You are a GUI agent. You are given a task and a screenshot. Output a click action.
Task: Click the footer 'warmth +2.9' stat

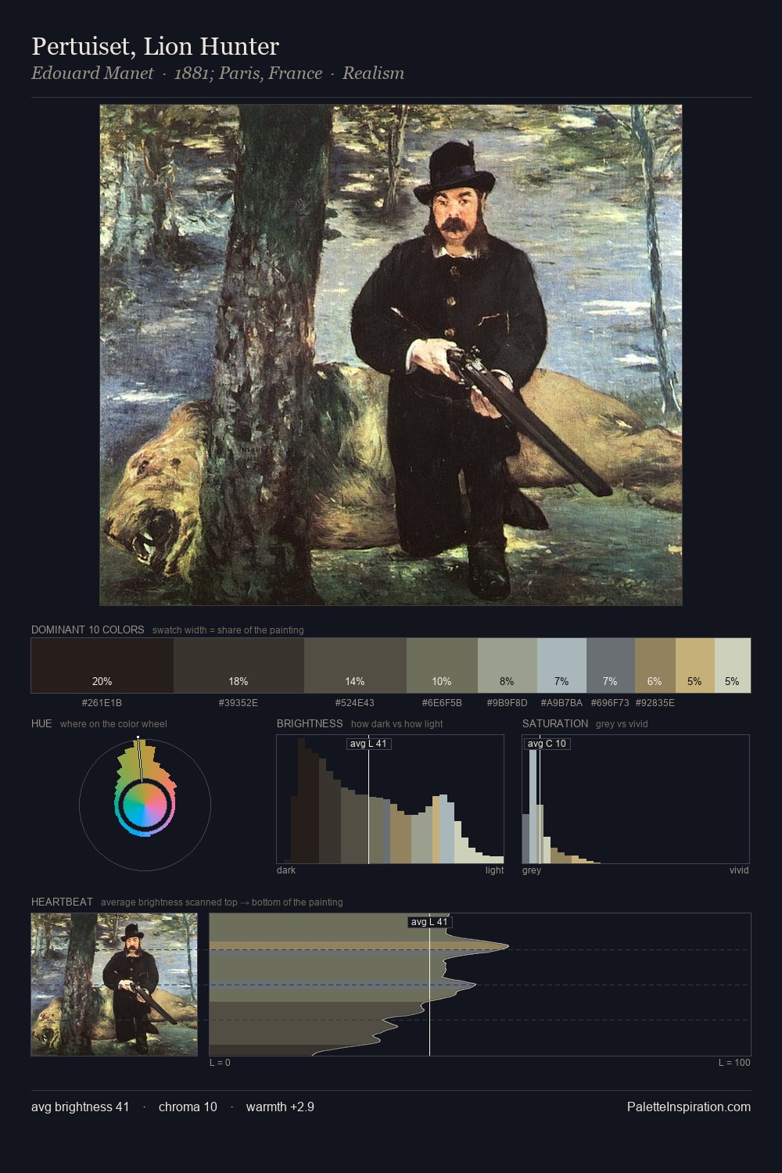[x=280, y=1107]
